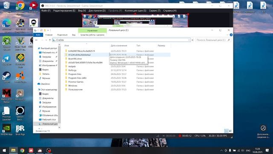Launch Detroit Become Human desktop shortcut
273x154 pixels.
(20, 113)
